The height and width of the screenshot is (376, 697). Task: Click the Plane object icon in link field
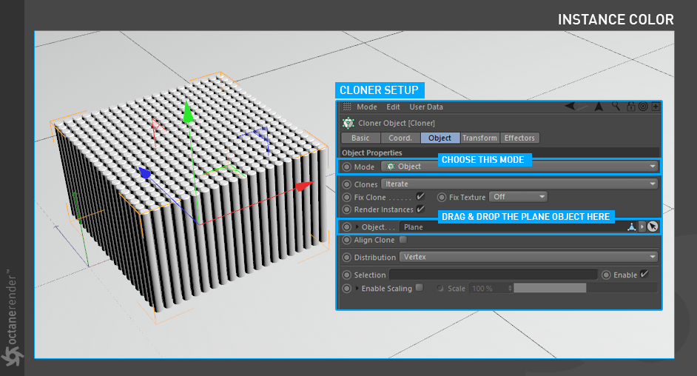point(631,226)
